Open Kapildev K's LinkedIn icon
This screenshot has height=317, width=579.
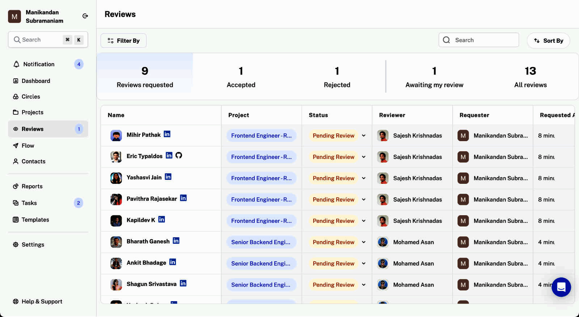161,220
